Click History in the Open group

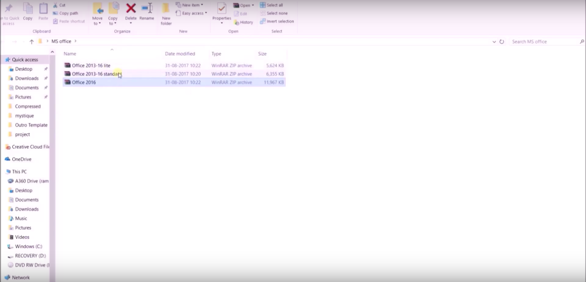point(244,22)
